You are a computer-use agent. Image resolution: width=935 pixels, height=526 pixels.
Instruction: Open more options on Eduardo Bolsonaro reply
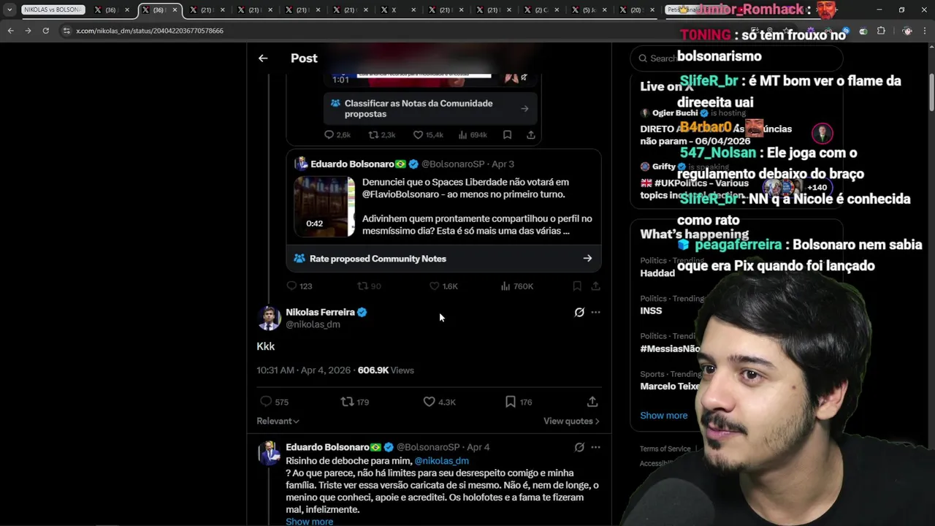(595, 447)
